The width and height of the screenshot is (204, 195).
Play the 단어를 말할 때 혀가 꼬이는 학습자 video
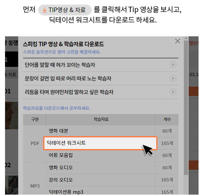point(173,65)
